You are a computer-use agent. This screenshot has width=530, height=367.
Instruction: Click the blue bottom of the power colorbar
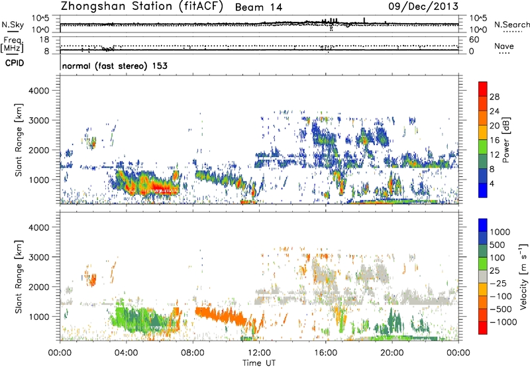pyautogui.click(x=483, y=190)
